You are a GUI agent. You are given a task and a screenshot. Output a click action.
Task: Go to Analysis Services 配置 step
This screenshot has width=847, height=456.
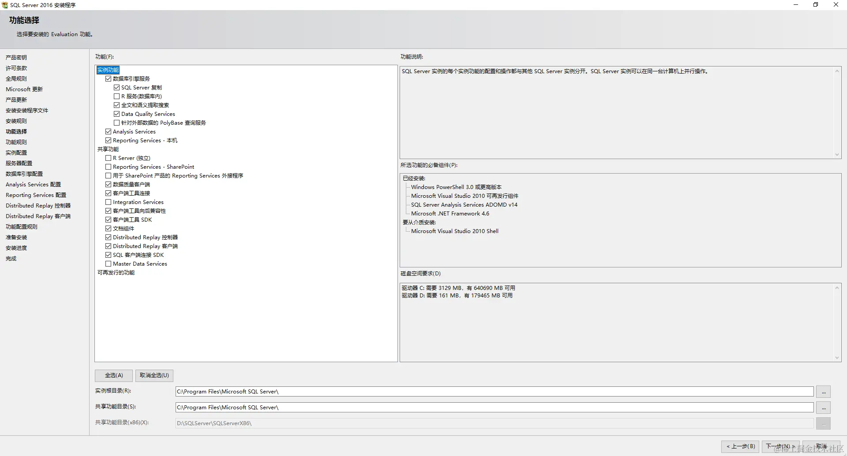tap(33, 185)
